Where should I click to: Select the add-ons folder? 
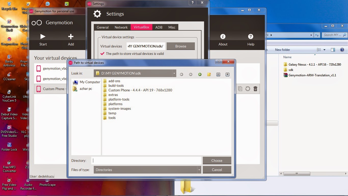[112, 81]
